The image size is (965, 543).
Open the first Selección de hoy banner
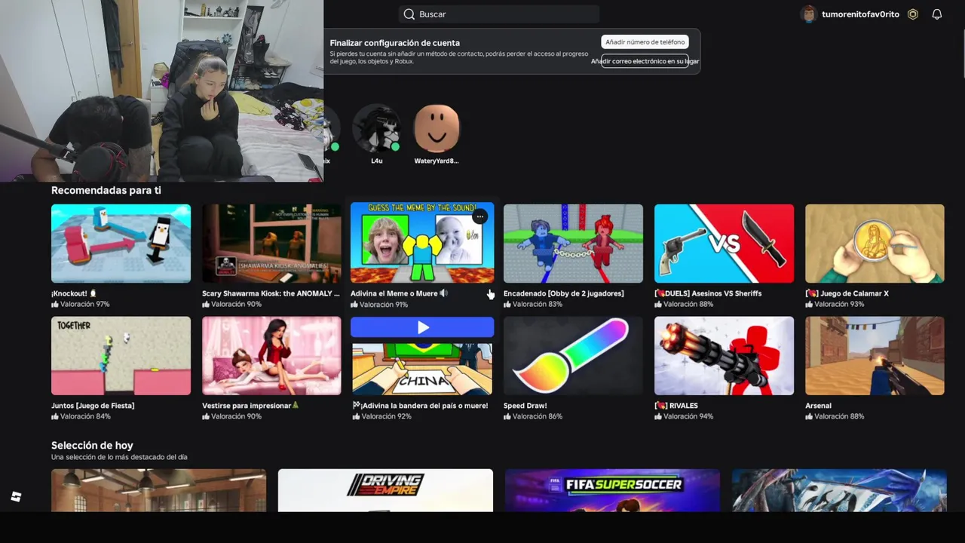pos(158,490)
